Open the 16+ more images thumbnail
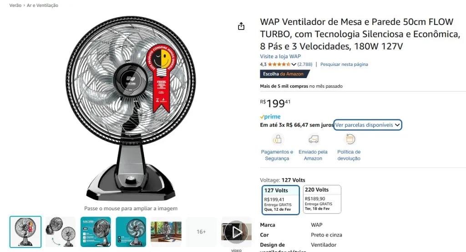The height and width of the screenshot is (252, 466). 201,232
